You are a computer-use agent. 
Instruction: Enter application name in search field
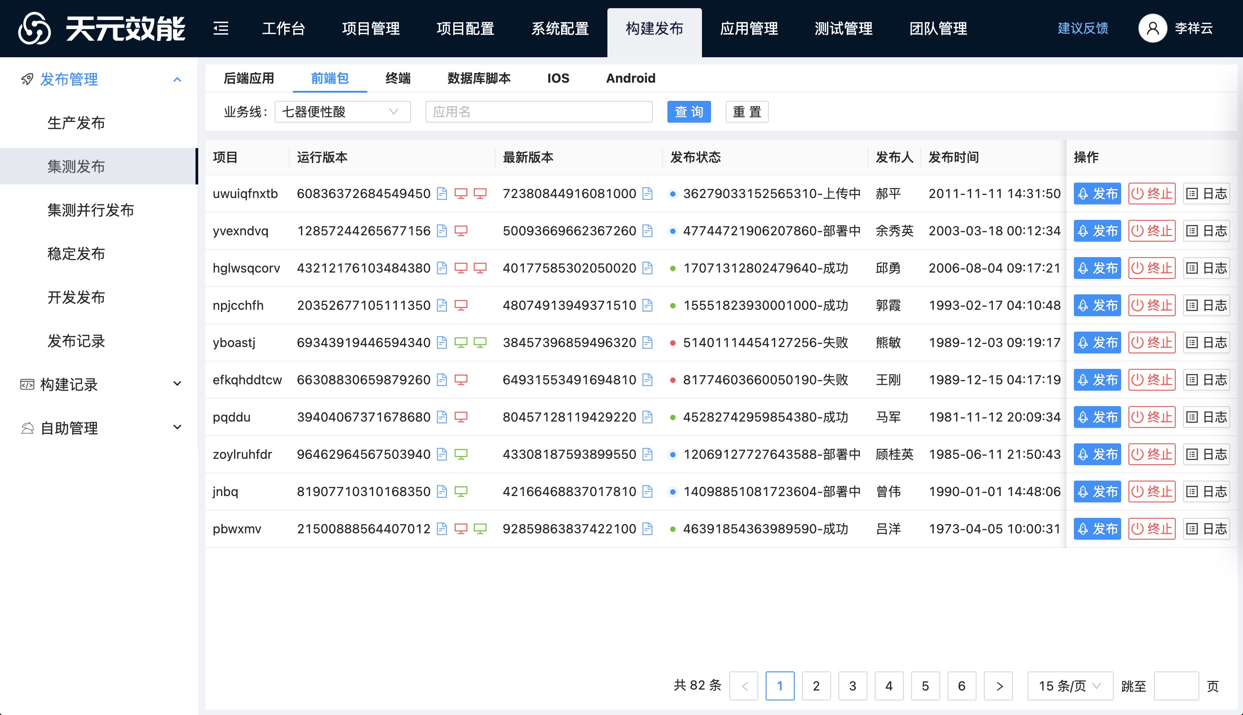point(540,112)
